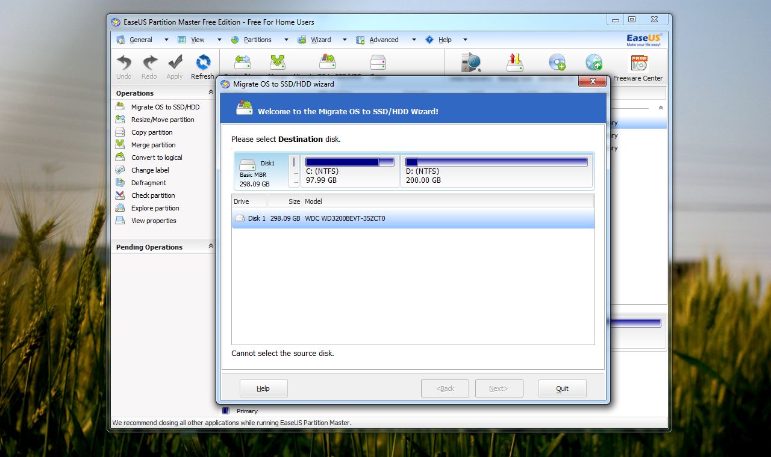The height and width of the screenshot is (457, 771).
Task: Collapse the Operations panel section
Action: pos(211,93)
